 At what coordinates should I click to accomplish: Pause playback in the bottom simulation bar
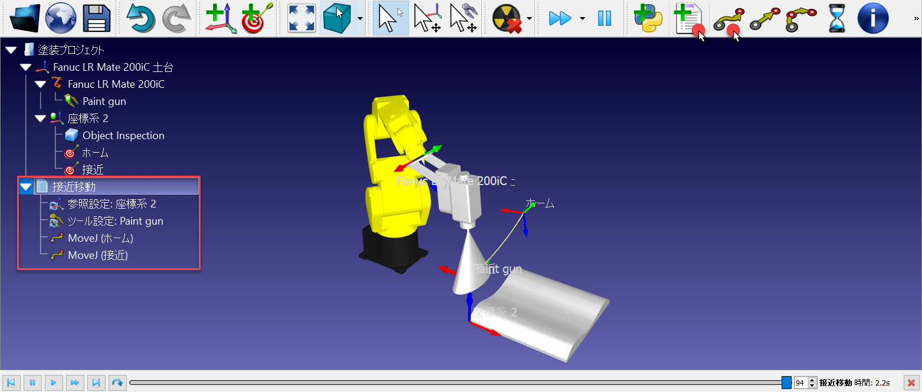tap(32, 383)
